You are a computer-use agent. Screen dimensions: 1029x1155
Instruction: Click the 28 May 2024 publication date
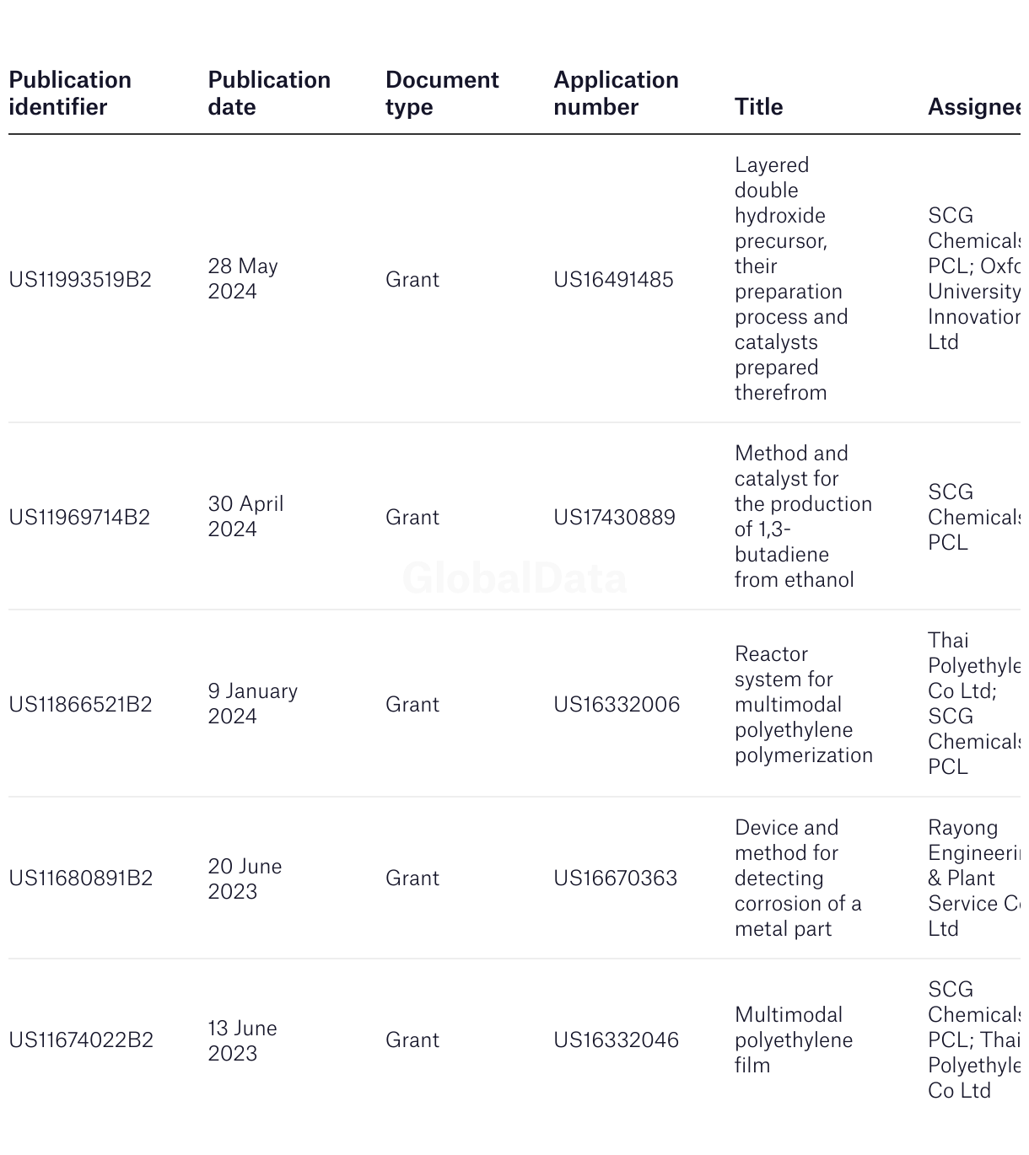click(243, 279)
